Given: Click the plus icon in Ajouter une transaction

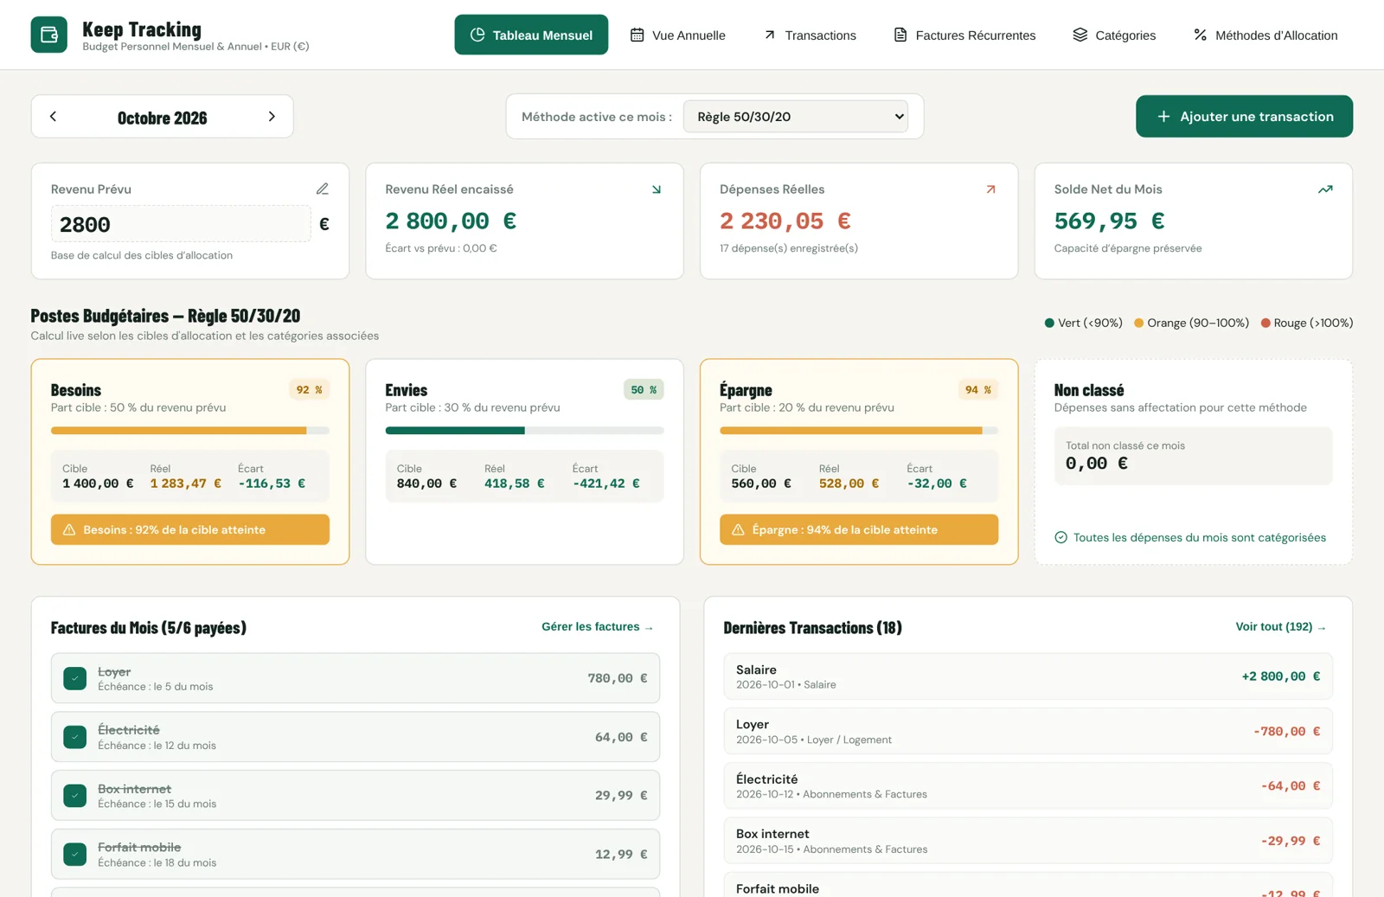Looking at the screenshot, I should 1163,116.
